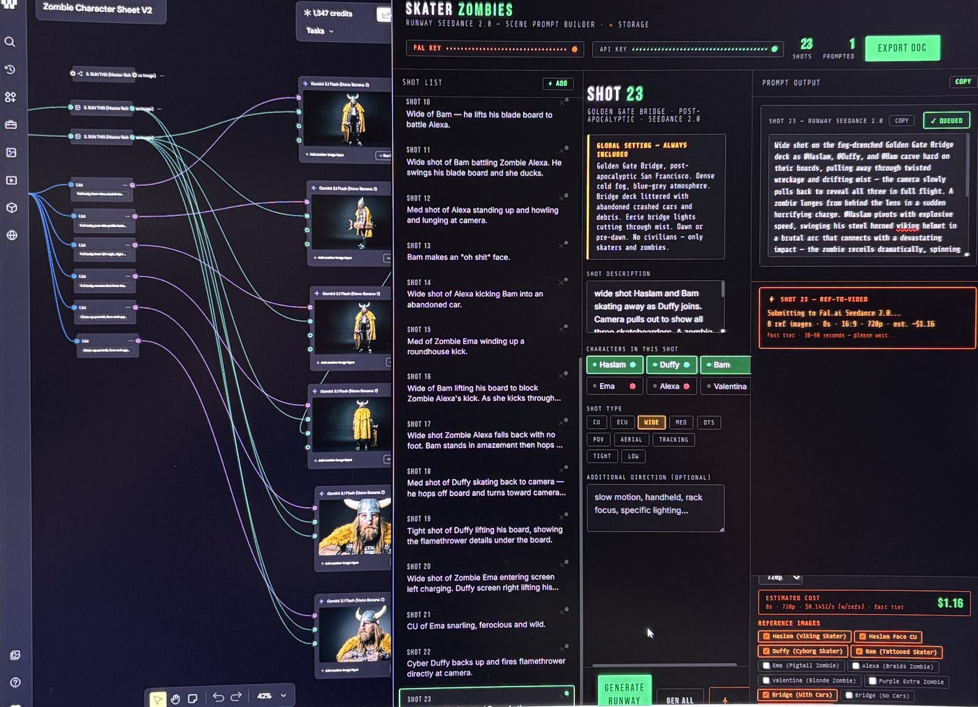Viewport: 978px width, 707px height.
Task: Select the ECU shot type
Action: [x=622, y=423]
